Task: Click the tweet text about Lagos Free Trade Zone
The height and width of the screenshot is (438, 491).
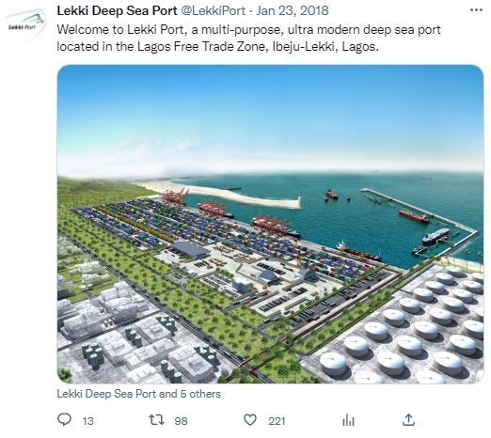Action: point(249,39)
